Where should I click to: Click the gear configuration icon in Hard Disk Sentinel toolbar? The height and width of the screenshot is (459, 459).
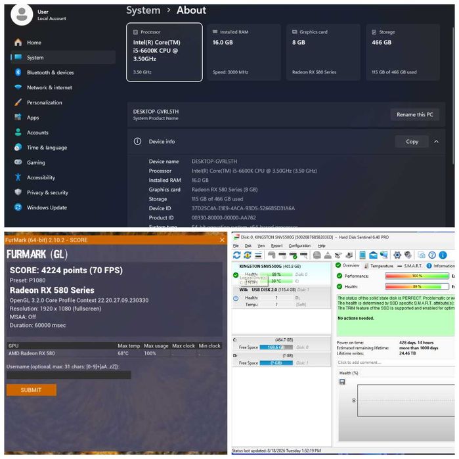397,255
